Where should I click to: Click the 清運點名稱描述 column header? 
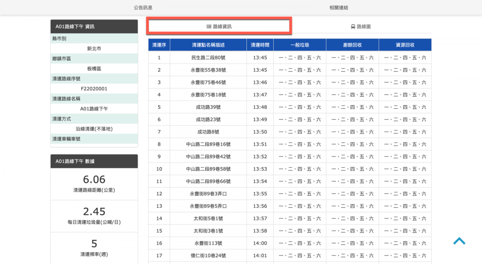point(208,45)
